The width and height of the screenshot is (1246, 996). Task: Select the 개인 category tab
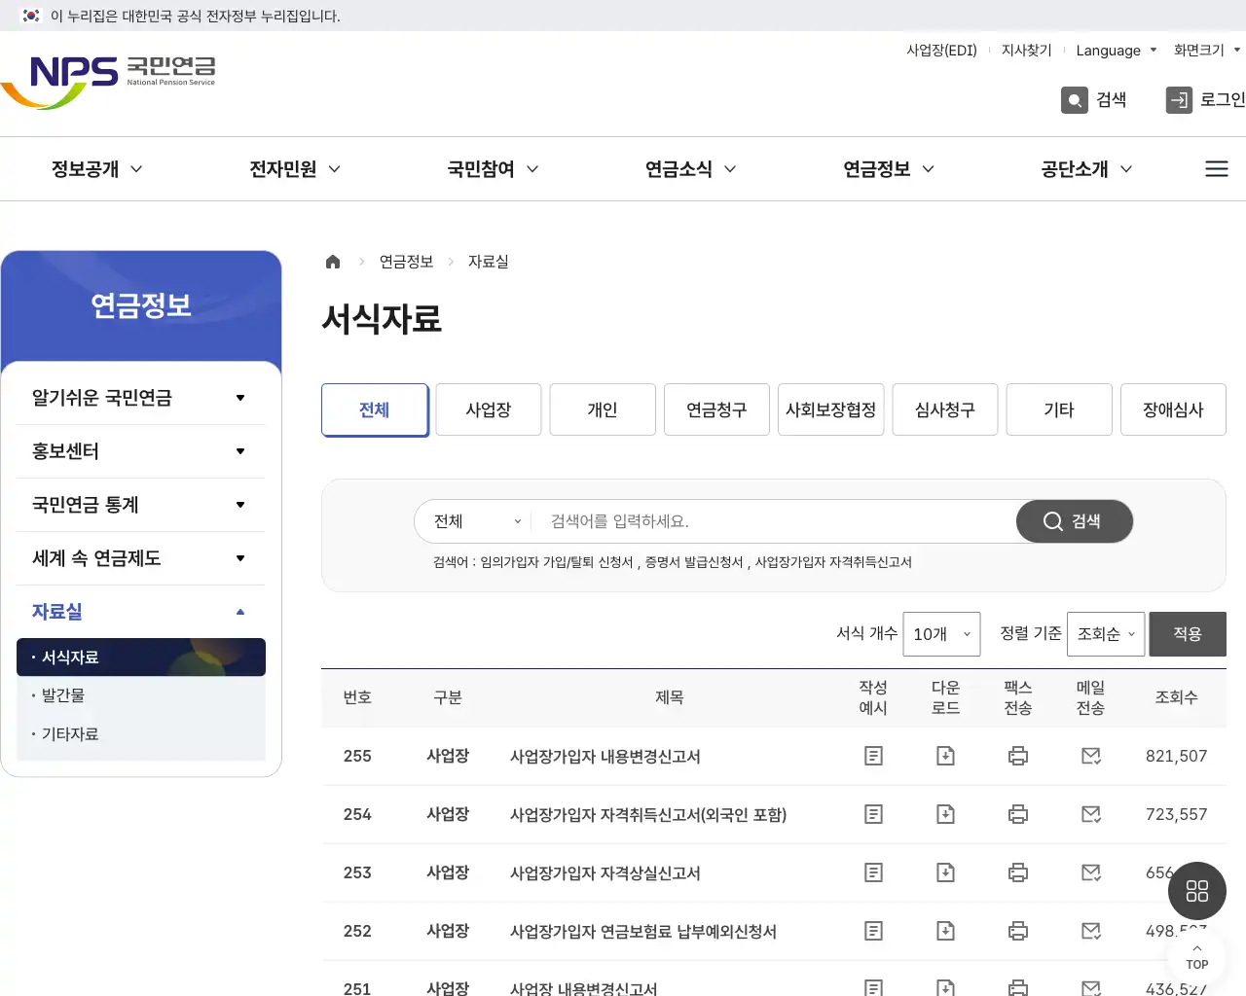point(603,409)
